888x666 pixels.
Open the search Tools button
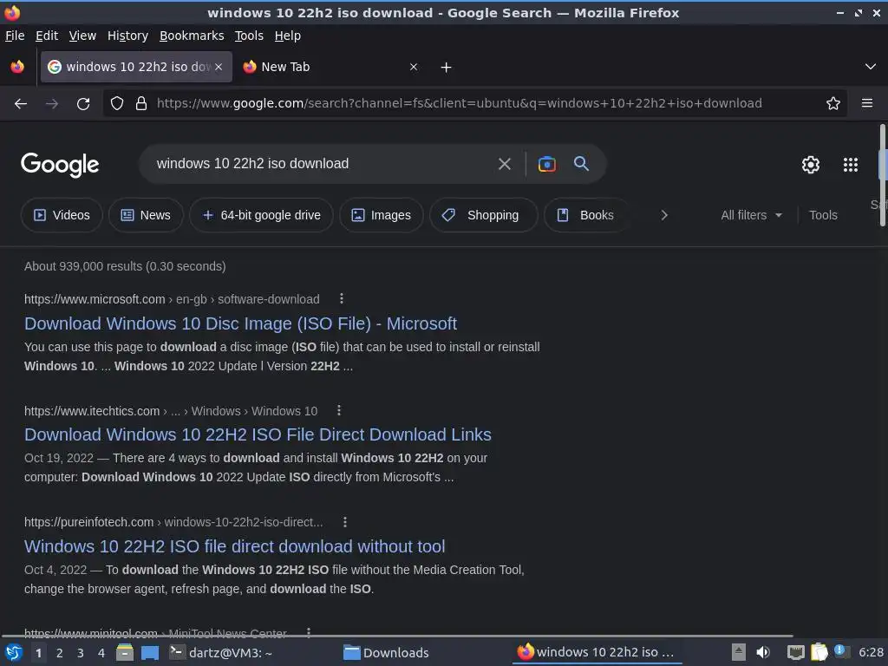pyautogui.click(x=823, y=215)
